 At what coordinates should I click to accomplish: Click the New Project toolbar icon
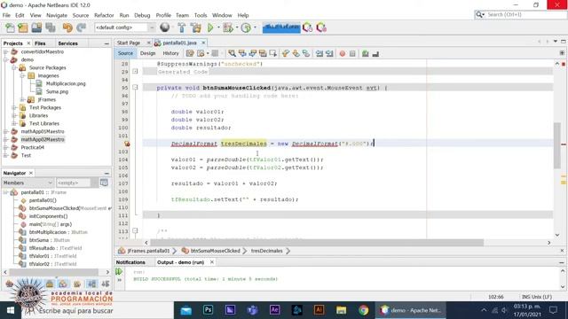tap(23, 27)
